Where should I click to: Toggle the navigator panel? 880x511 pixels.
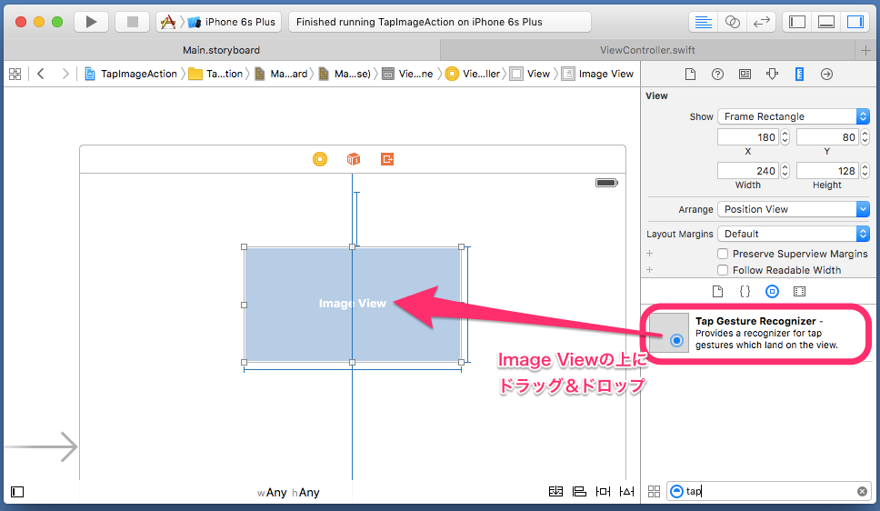(x=797, y=22)
